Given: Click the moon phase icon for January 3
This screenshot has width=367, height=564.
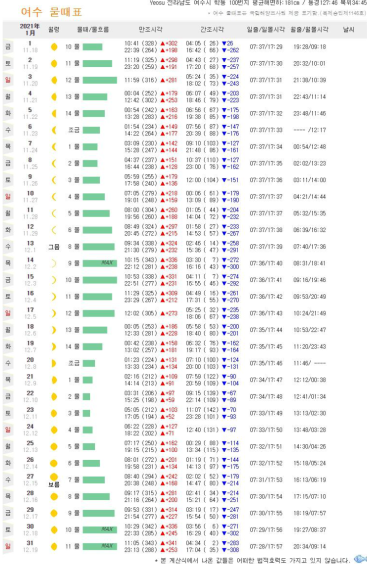Looking at the screenshot, I should 54,80.
